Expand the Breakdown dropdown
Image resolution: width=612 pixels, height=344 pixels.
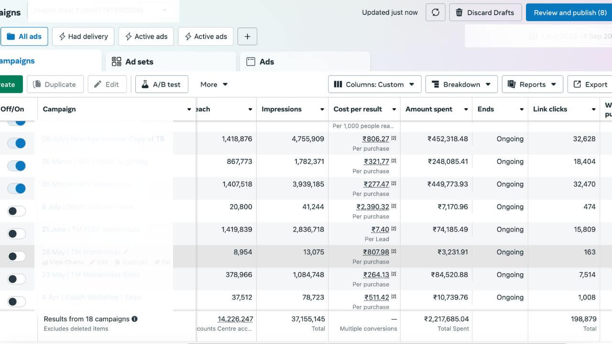(461, 85)
